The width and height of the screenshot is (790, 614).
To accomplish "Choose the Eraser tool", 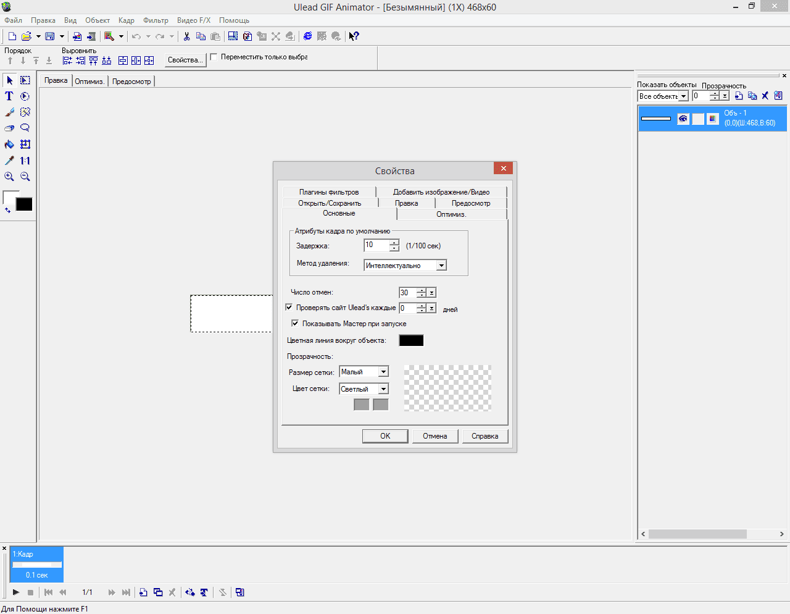I will [9, 128].
